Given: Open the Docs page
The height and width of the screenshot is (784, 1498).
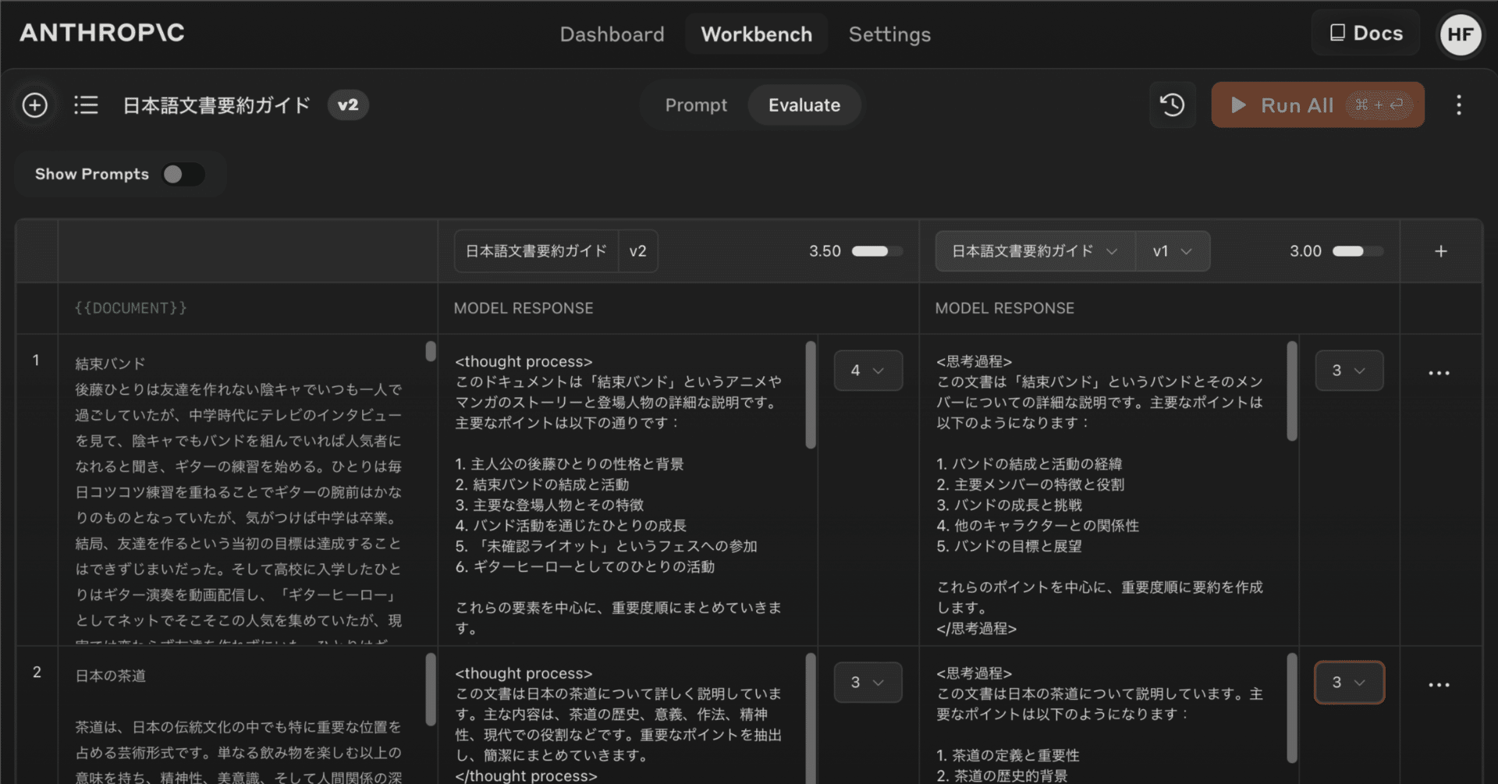Looking at the screenshot, I should coord(1365,33).
